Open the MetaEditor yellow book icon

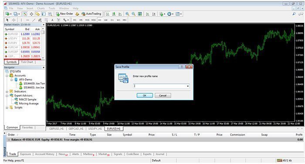(77, 14)
